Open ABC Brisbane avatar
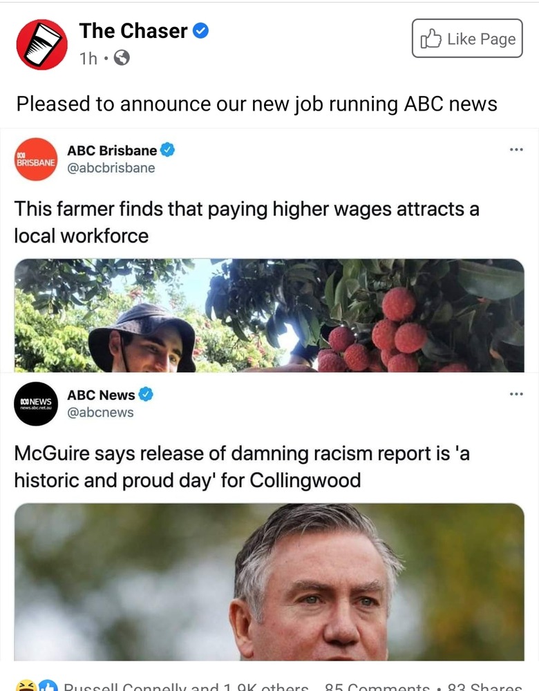Viewport: 539px width, 691px height. coord(36,160)
